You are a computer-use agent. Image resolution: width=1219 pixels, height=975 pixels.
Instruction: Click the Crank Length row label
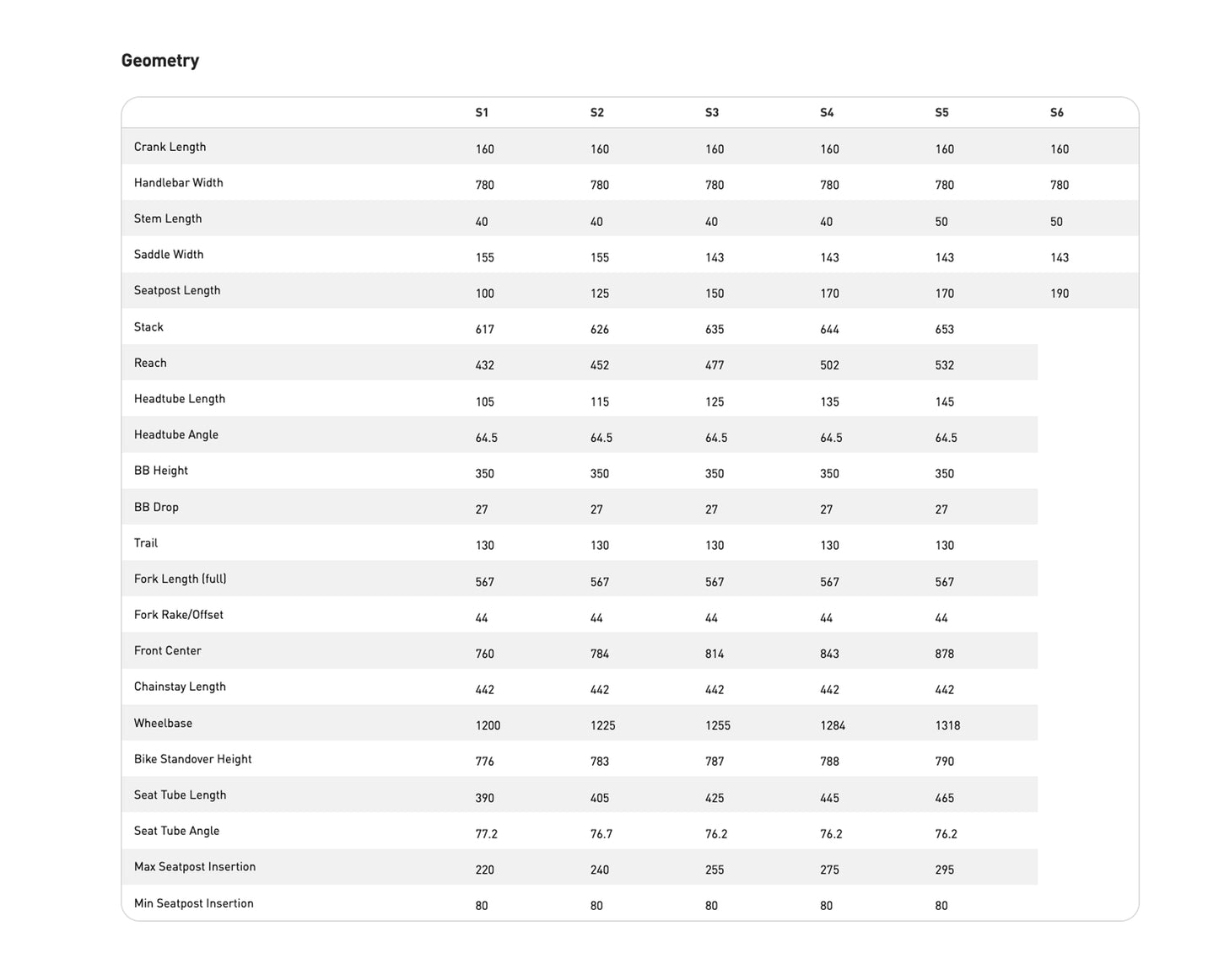(x=170, y=147)
